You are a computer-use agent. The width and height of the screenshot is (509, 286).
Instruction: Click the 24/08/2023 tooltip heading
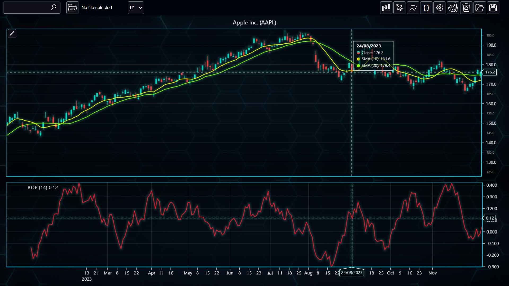click(368, 46)
